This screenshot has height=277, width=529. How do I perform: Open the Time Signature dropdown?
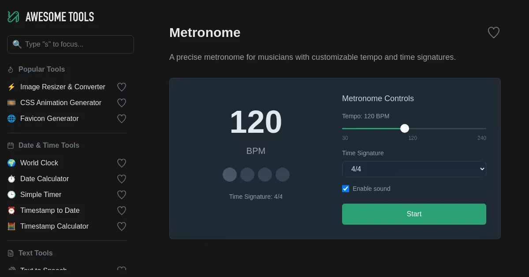pyautogui.click(x=414, y=169)
